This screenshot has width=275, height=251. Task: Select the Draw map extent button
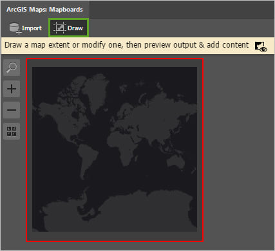(x=68, y=28)
